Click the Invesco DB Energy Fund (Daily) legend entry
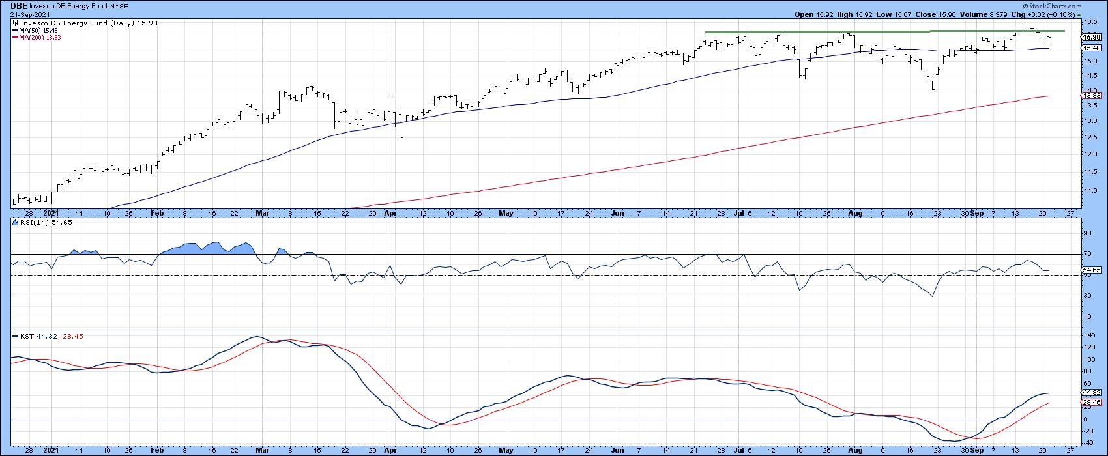This screenshot has height=456, width=1108. point(85,23)
